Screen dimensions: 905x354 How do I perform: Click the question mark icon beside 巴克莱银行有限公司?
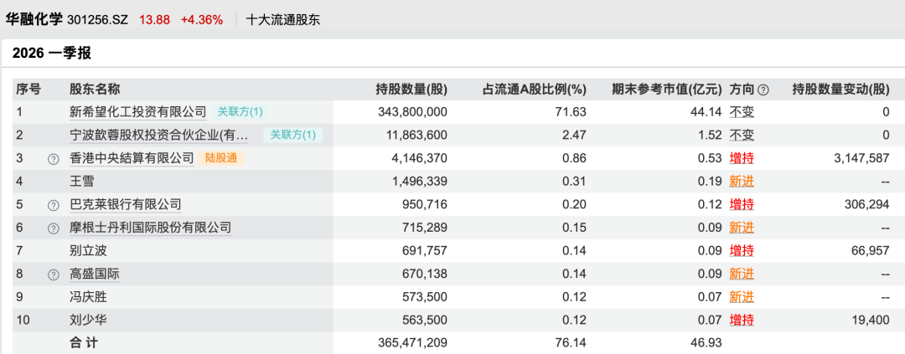tap(54, 205)
